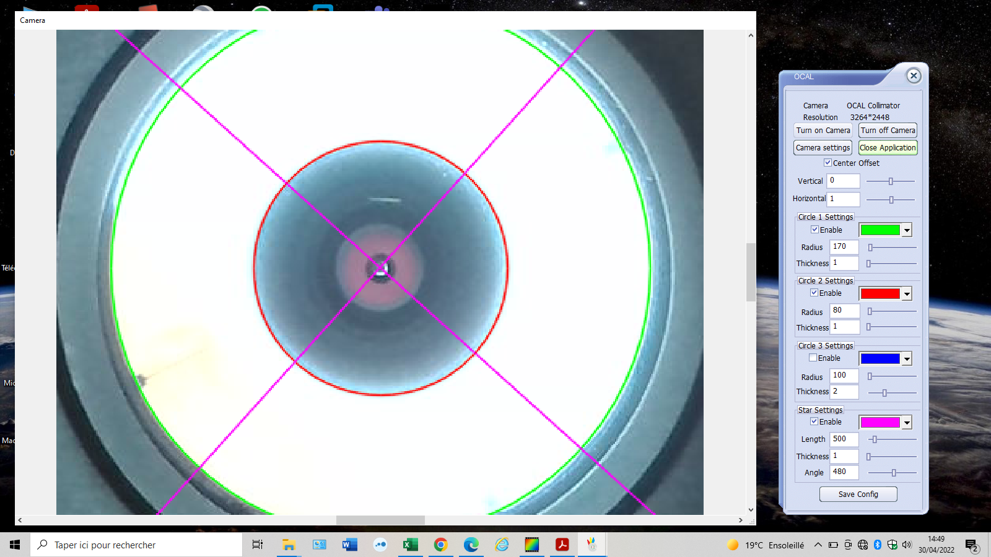Click the Close Application button
This screenshot has width=991, height=557.
888,148
